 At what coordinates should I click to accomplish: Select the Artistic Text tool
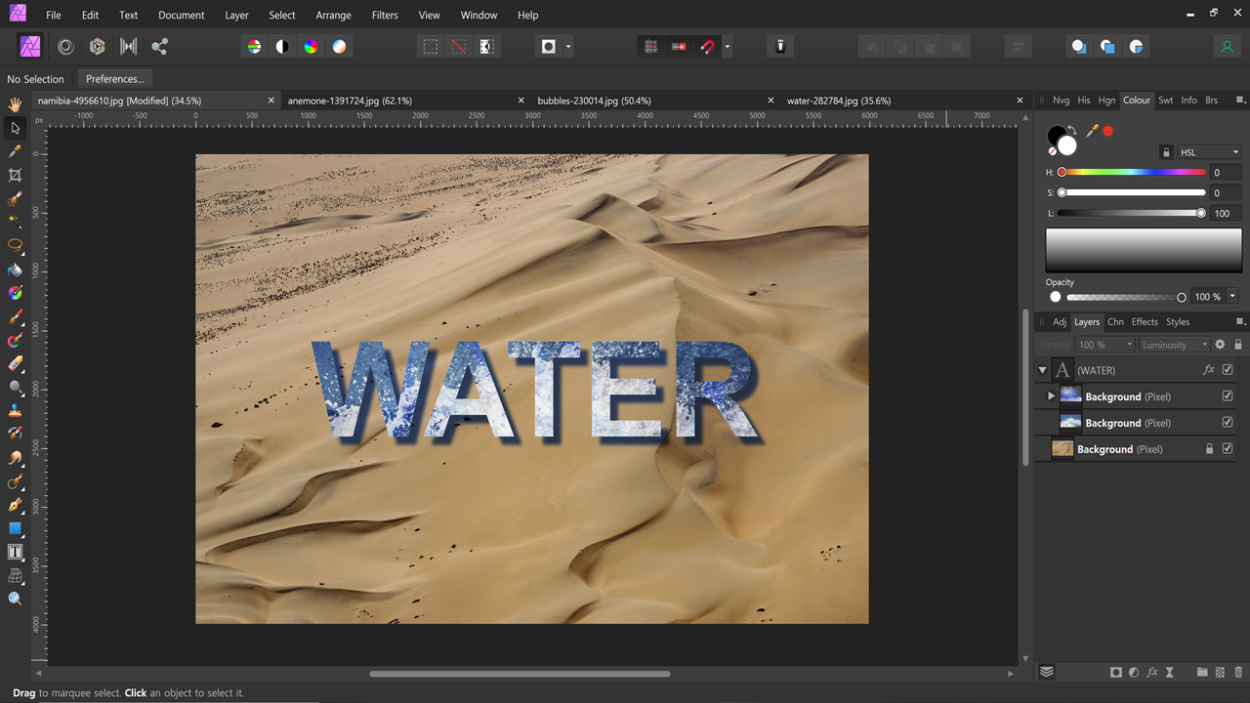click(x=15, y=552)
